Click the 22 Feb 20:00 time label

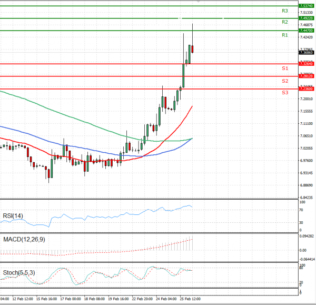pos(142,299)
